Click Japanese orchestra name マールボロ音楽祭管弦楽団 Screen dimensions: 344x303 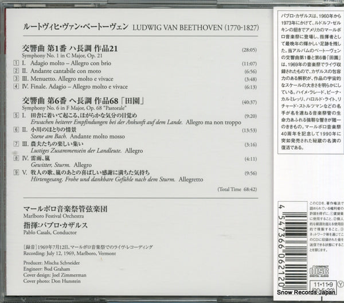pyautogui.click(x=65, y=209)
